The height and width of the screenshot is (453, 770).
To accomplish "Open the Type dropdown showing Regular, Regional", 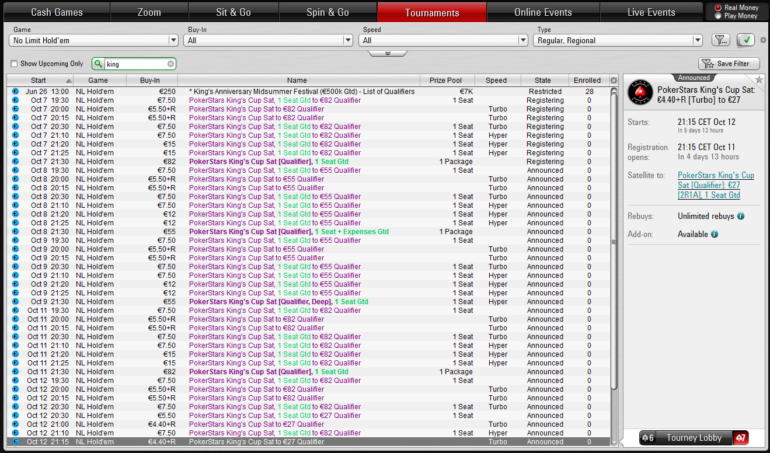I will tap(618, 40).
